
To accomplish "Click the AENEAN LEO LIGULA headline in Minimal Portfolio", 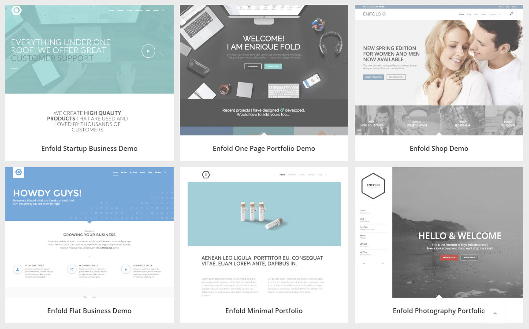I will point(262,261).
